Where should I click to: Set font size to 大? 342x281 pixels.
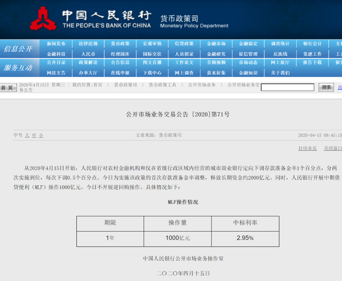[x=27, y=135]
